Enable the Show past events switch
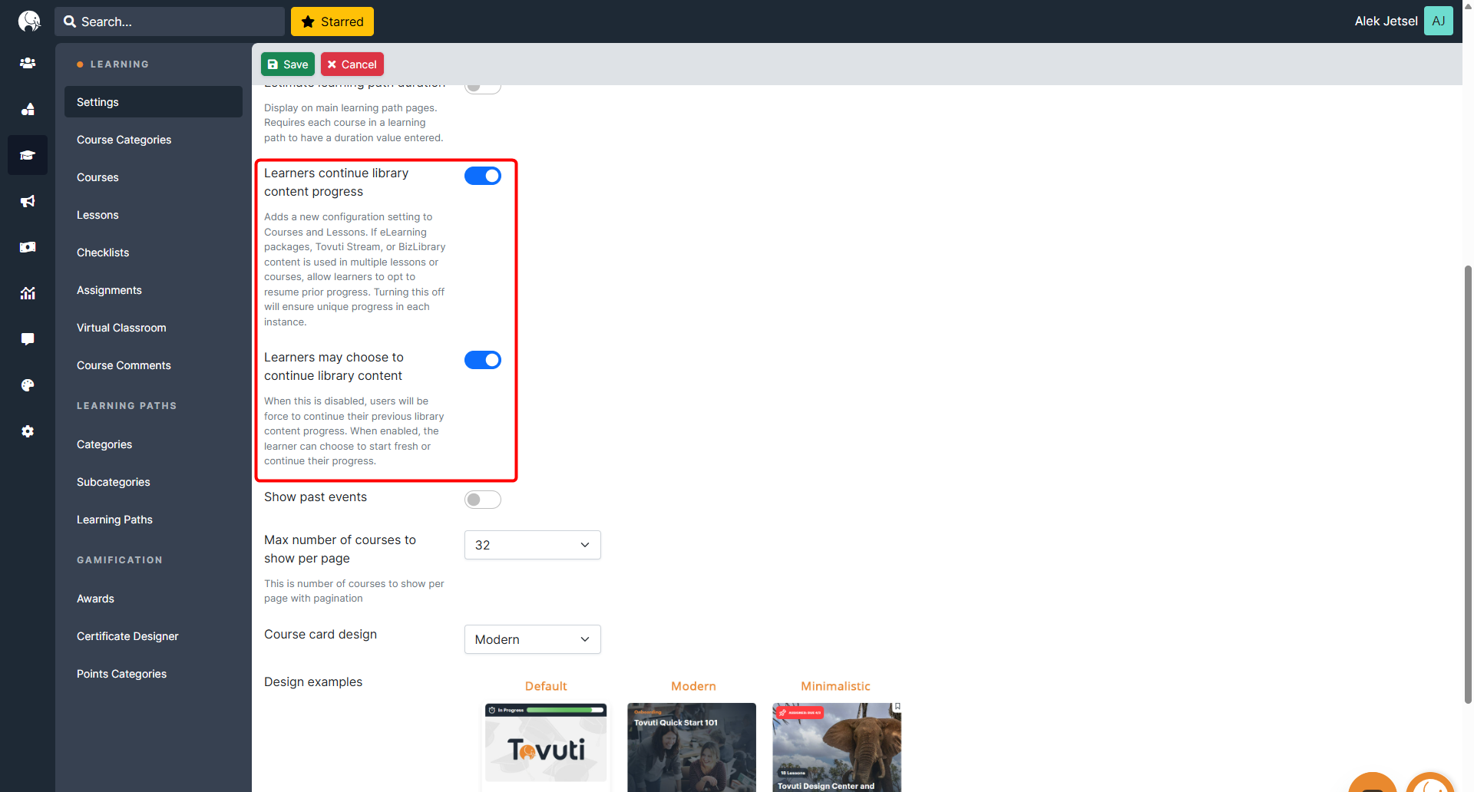 (482, 500)
